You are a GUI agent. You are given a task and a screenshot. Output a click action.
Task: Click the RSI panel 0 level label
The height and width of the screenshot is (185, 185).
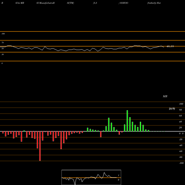[2, 63]
